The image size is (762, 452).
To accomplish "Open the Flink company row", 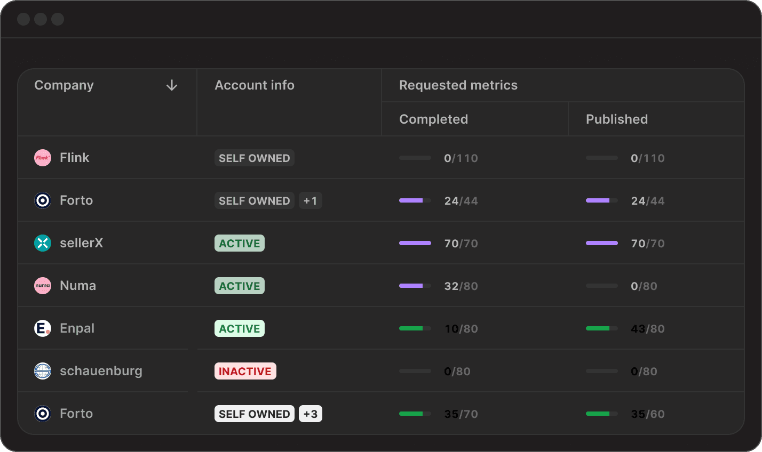I will pyautogui.click(x=381, y=158).
